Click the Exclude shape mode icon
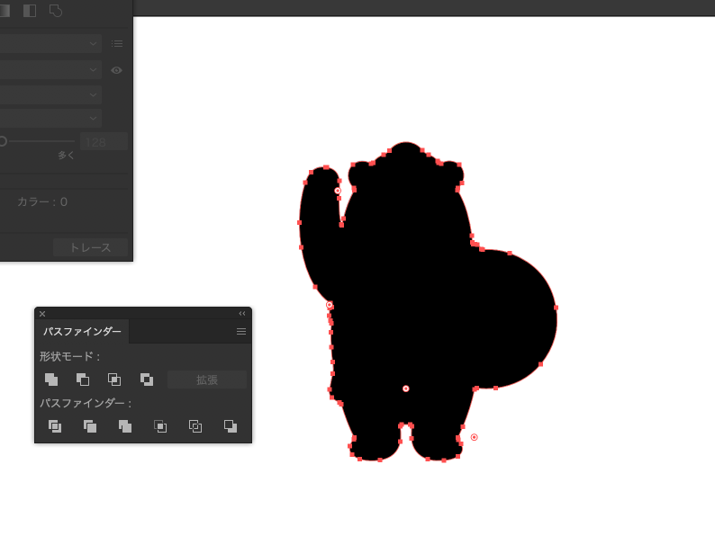Screen dimensions: 715x545 point(147,380)
